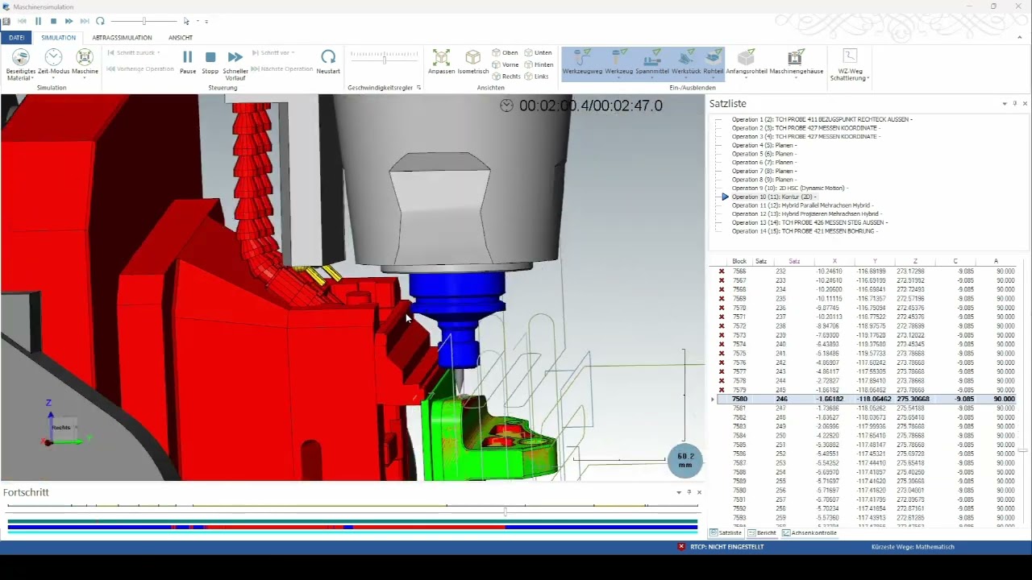Open the dropdown arrow under Spannmittel

(652, 78)
